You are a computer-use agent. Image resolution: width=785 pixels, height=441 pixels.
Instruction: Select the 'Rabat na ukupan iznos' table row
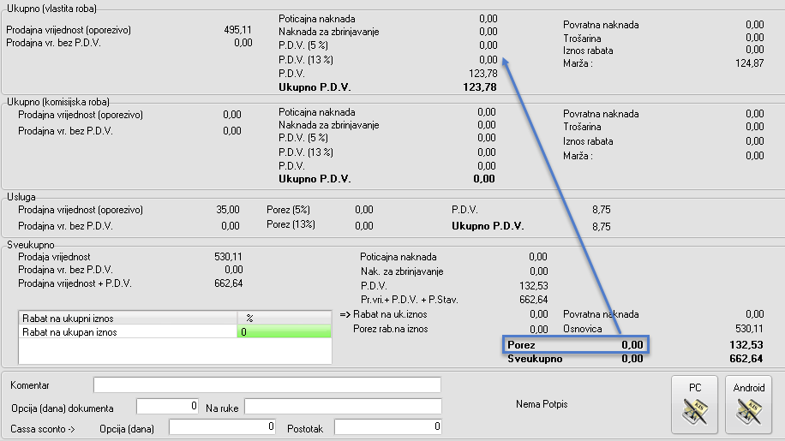click(x=127, y=332)
